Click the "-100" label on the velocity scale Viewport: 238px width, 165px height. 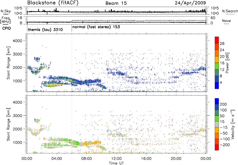(x=225, y=139)
